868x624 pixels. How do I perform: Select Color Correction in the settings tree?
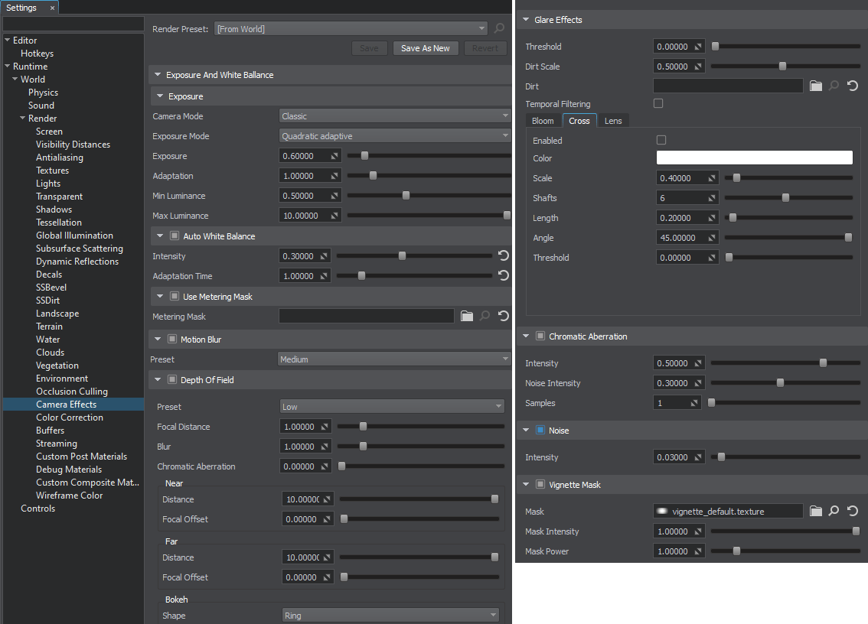tap(70, 418)
